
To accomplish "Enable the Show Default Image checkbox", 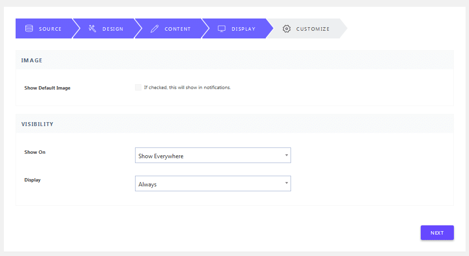I will [x=138, y=87].
